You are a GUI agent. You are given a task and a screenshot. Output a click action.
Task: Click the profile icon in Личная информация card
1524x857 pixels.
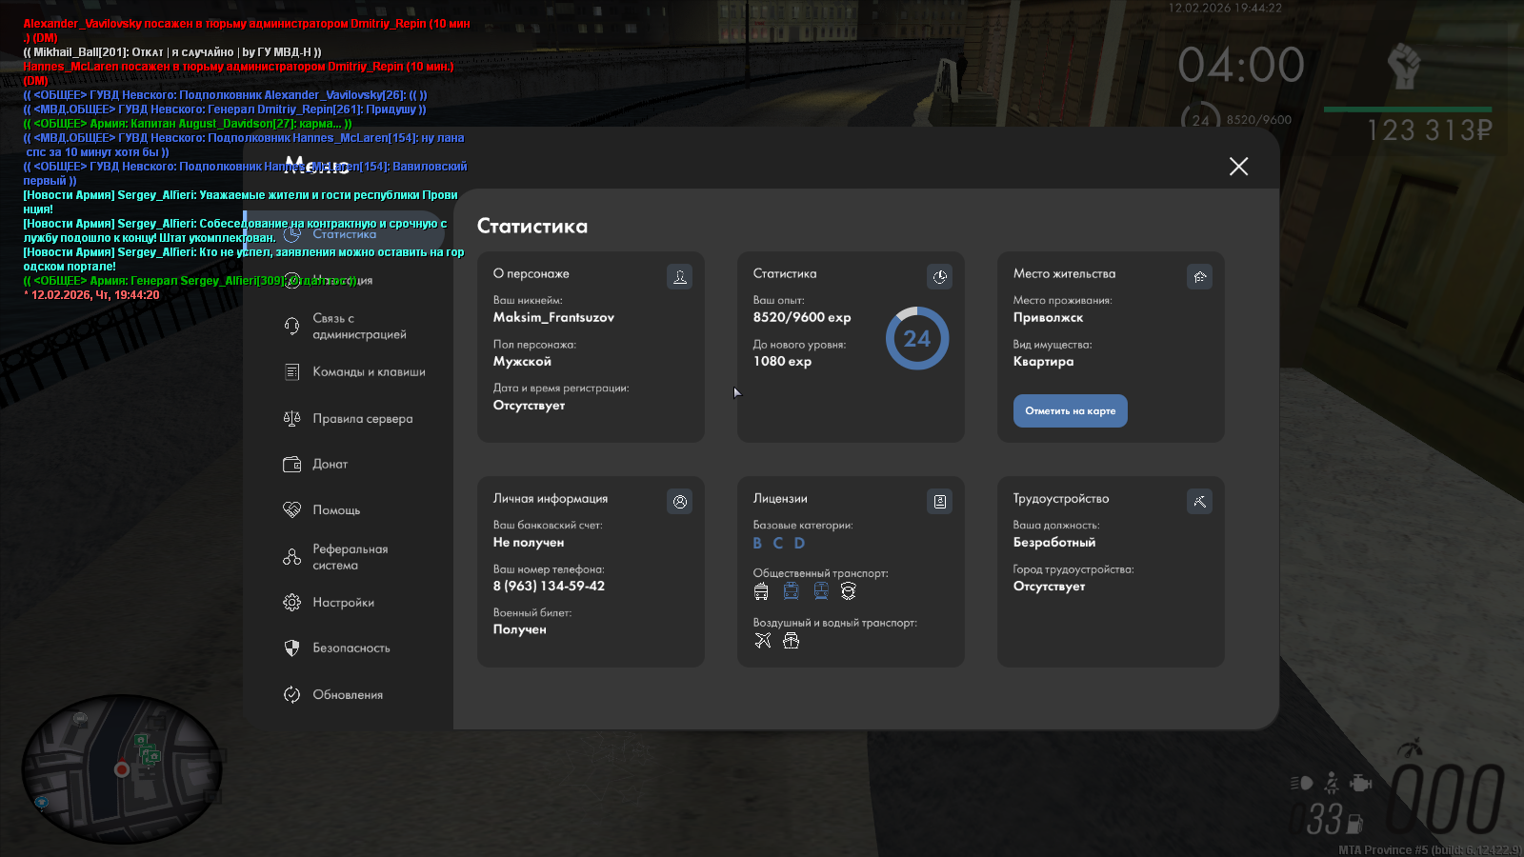pyautogui.click(x=679, y=502)
